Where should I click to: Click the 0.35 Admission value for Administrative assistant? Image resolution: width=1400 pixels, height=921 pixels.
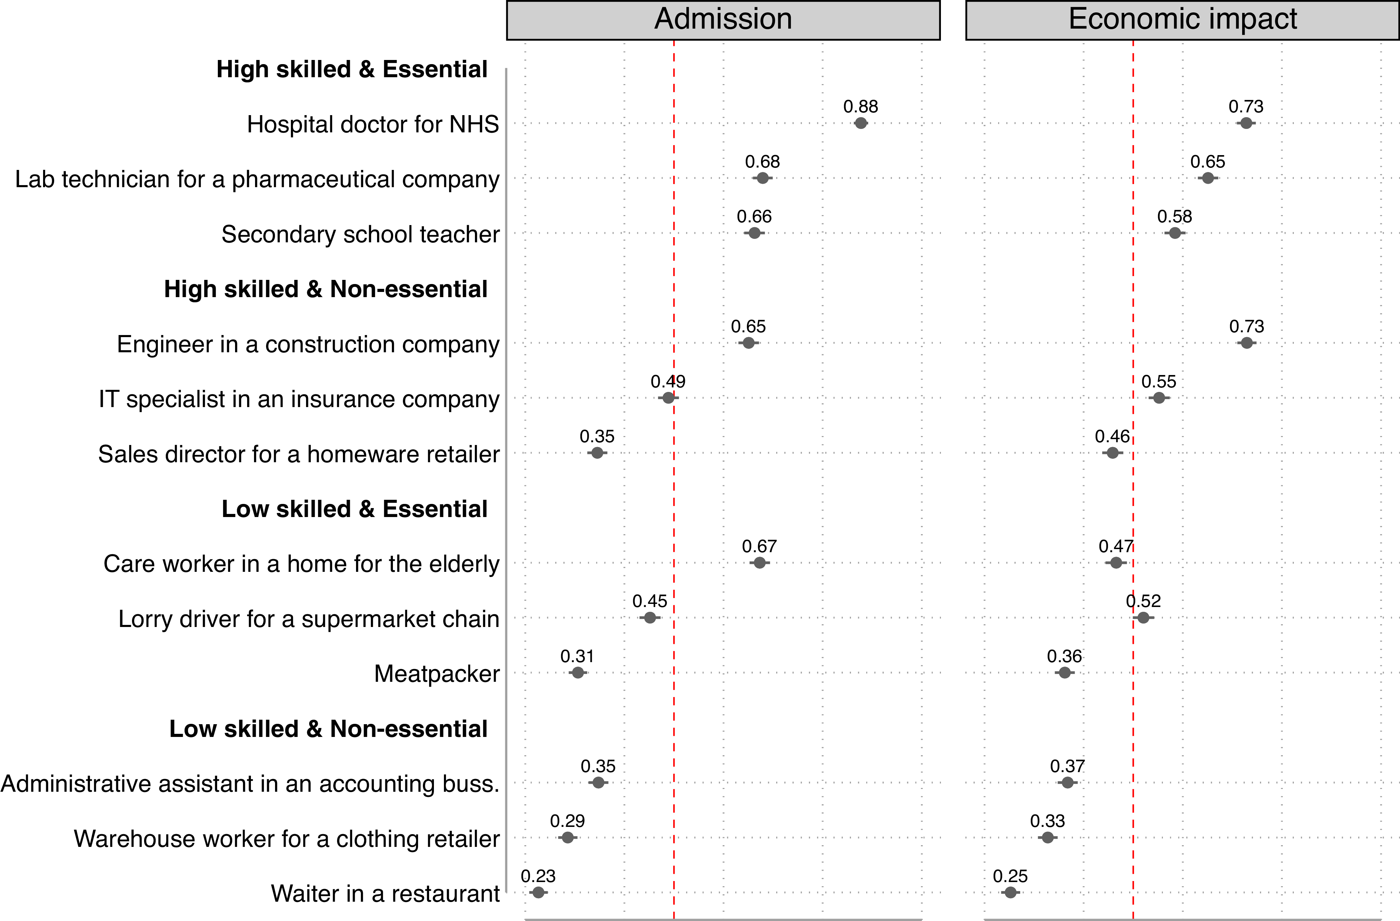(598, 766)
